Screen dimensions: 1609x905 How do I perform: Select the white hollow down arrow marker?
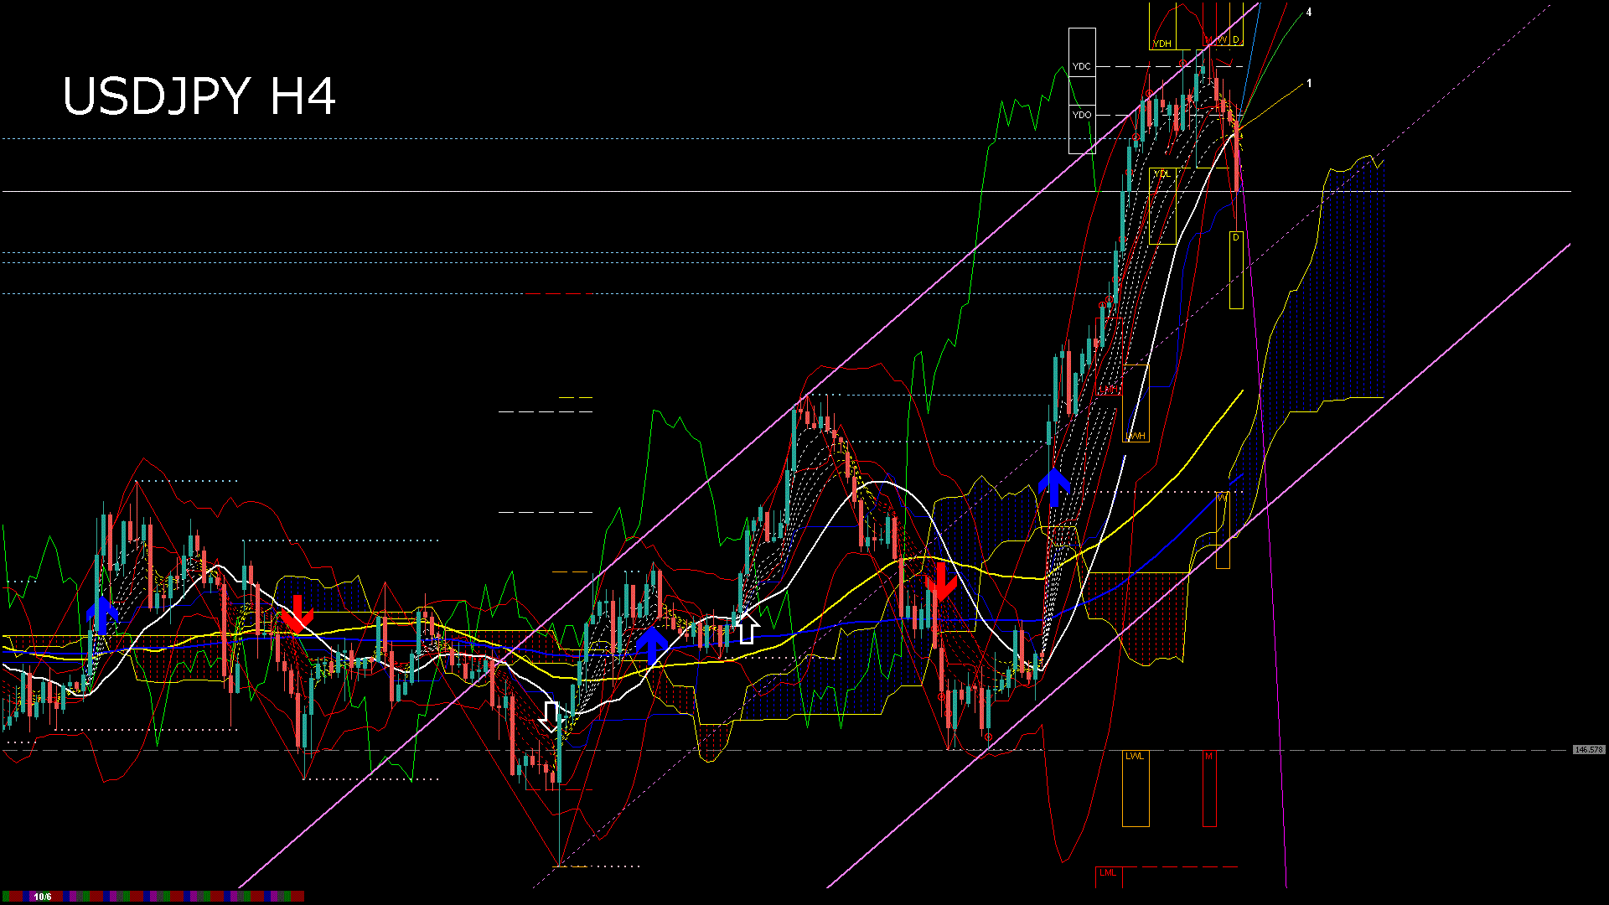tap(550, 716)
